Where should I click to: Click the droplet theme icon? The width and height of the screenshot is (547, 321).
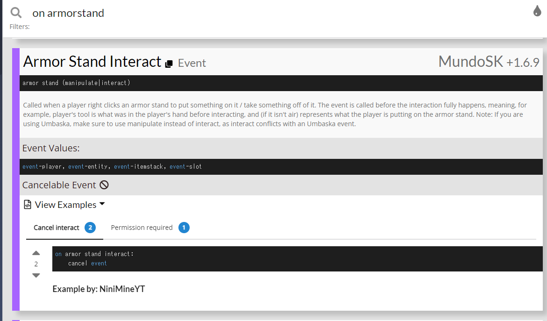point(537,11)
